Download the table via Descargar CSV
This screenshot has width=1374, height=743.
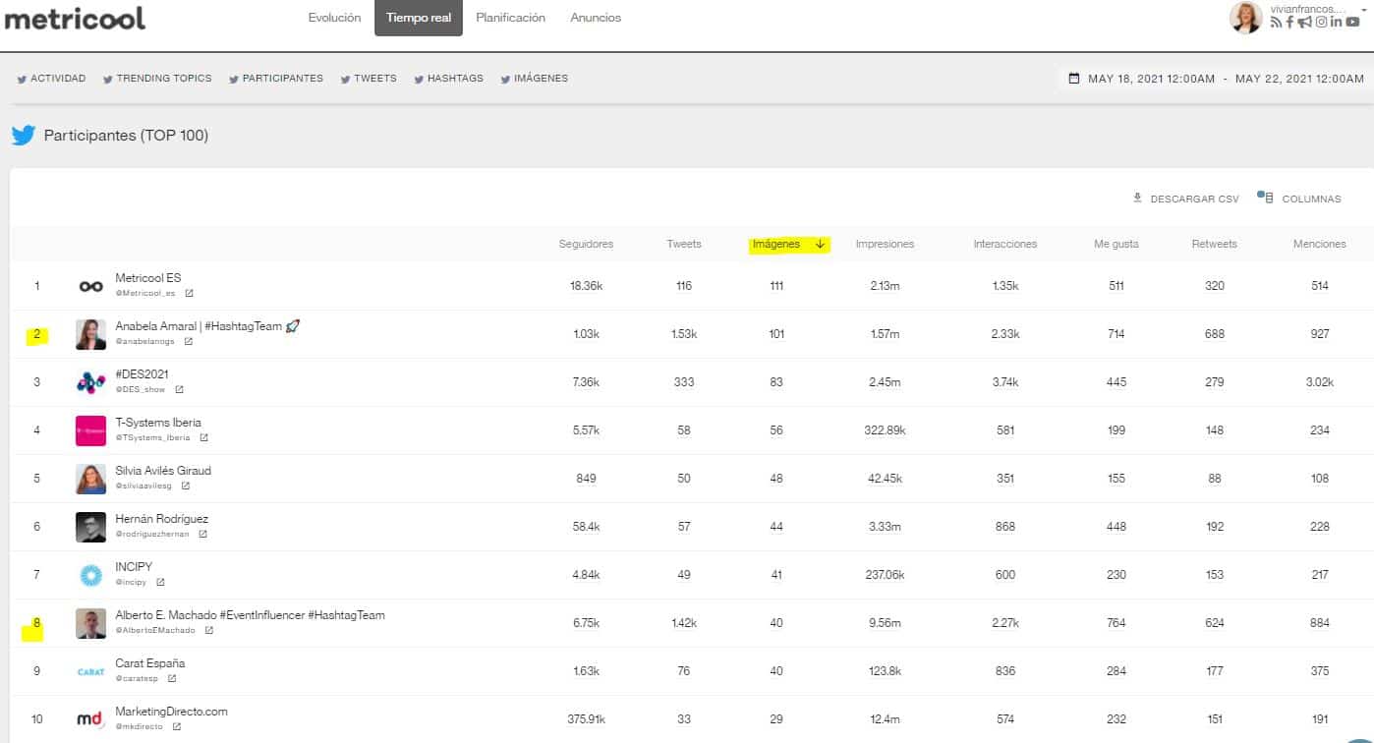click(1186, 199)
